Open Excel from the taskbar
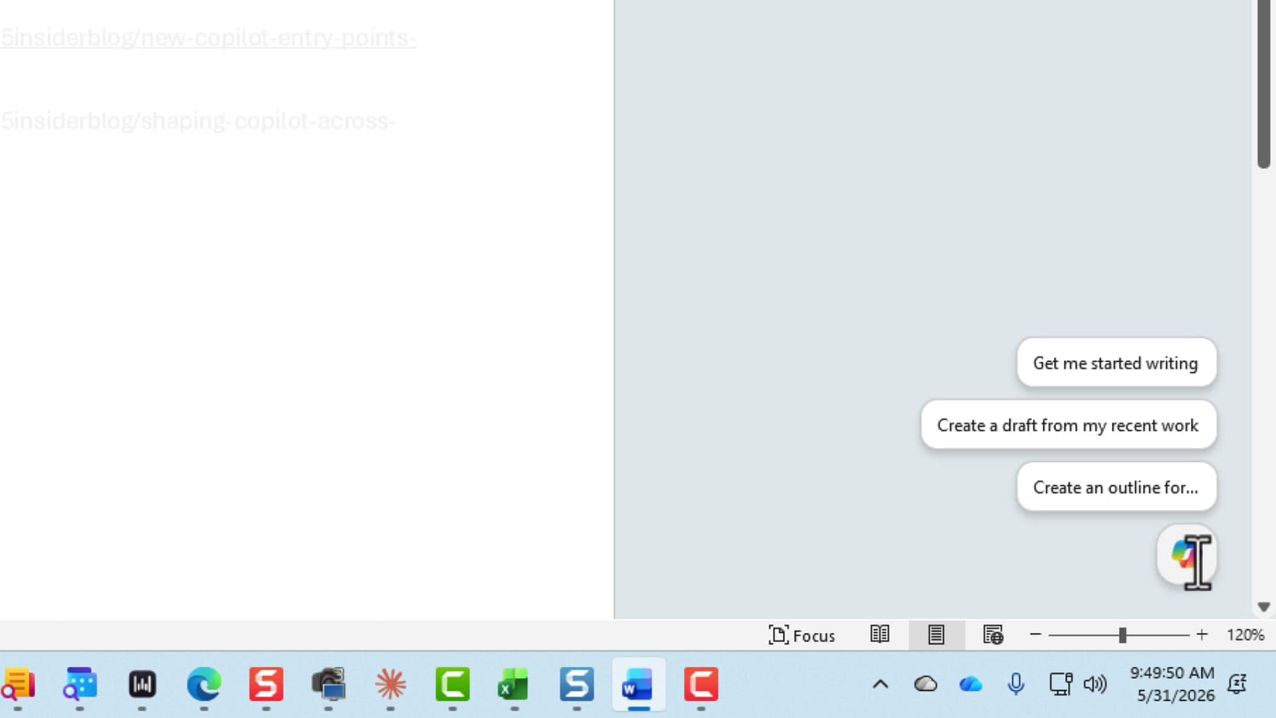 [x=513, y=684]
